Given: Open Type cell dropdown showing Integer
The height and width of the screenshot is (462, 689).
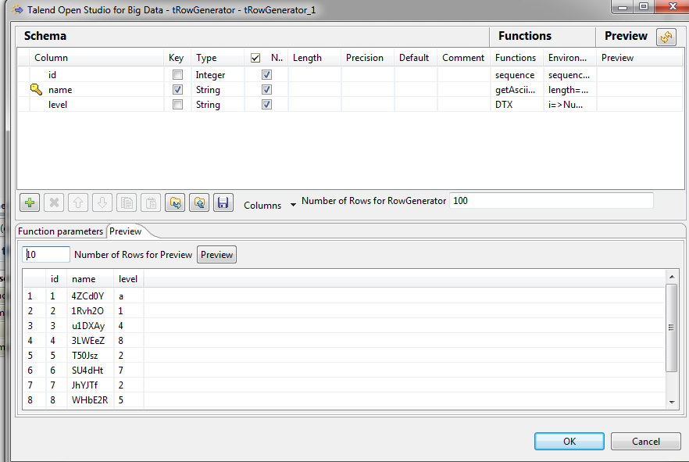Looking at the screenshot, I should pos(217,75).
